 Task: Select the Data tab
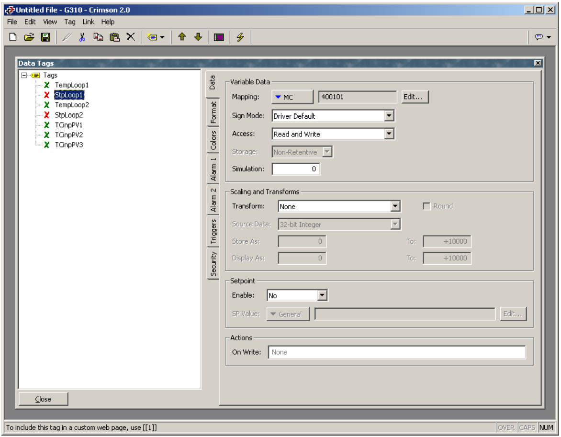212,83
